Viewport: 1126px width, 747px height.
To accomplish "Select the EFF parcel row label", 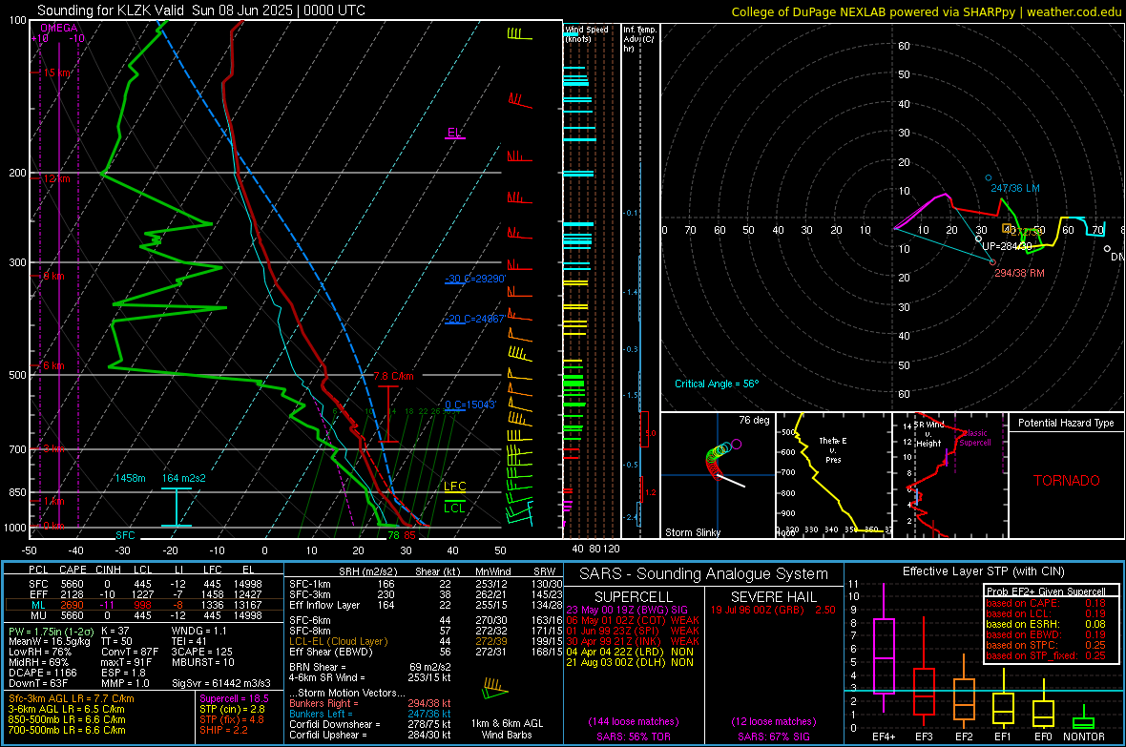I will pyautogui.click(x=38, y=594).
